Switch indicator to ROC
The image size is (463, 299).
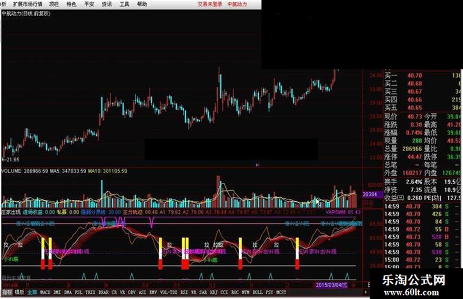tap(235, 292)
